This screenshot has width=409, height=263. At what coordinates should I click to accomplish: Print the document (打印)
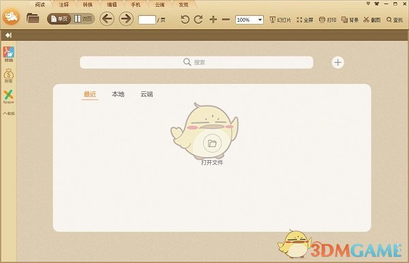point(328,20)
